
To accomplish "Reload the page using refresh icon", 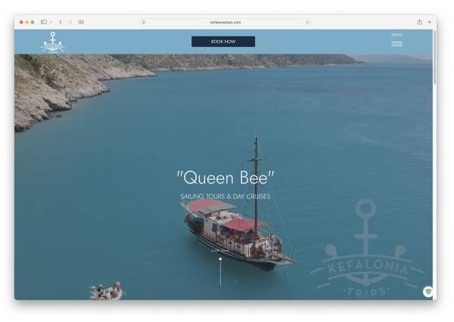I will coord(307,22).
